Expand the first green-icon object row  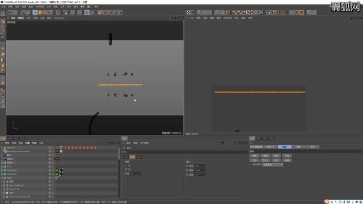click(x=2, y=170)
